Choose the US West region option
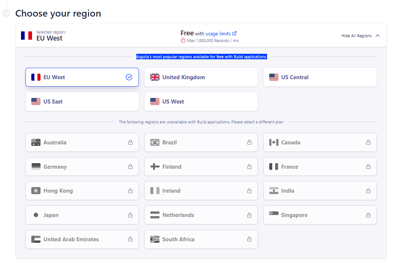This screenshot has width=393, height=263. point(201,102)
